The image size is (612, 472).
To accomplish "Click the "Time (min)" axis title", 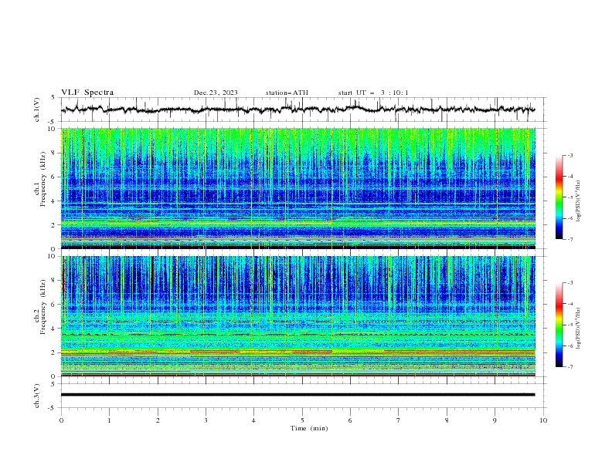I will pyautogui.click(x=309, y=428).
